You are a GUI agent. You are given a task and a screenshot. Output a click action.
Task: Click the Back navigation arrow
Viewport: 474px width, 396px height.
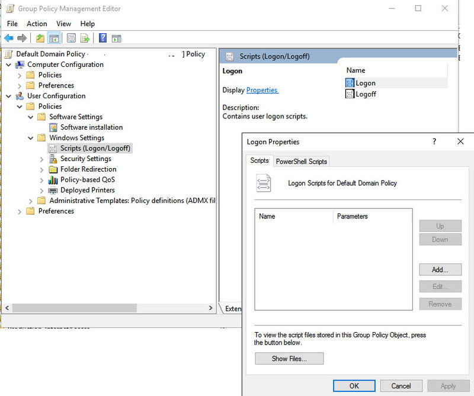(9, 38)
